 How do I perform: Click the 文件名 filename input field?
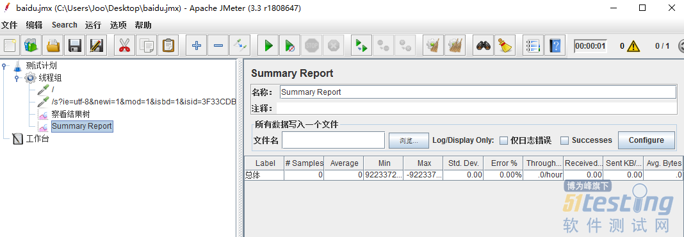tap(333, 140)
